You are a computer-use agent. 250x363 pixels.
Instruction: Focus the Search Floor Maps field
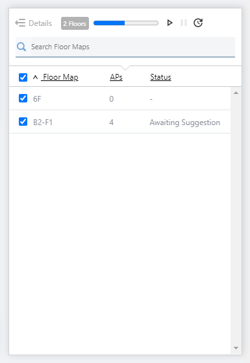pos(125,47)
